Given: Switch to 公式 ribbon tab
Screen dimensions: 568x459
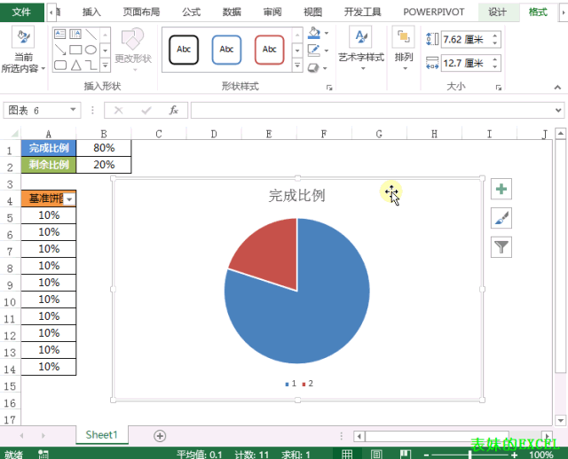Looking at the screenshot, I should tap(192, 12).
